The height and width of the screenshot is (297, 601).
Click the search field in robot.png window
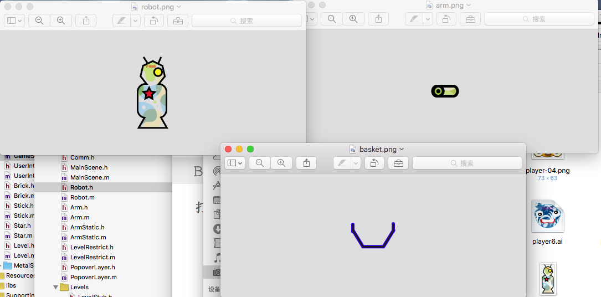246,21
